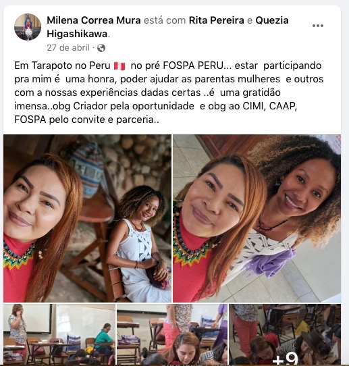
Task: Visit Rita Pereira's tagged profile
Action: (x=217, y=20)
